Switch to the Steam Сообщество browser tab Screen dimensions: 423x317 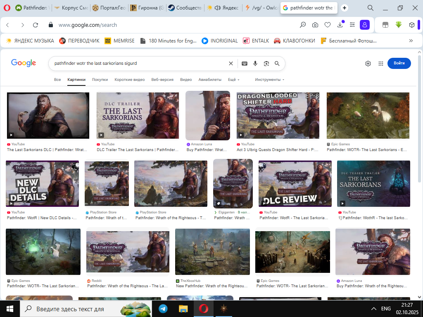tap(185, 8)
